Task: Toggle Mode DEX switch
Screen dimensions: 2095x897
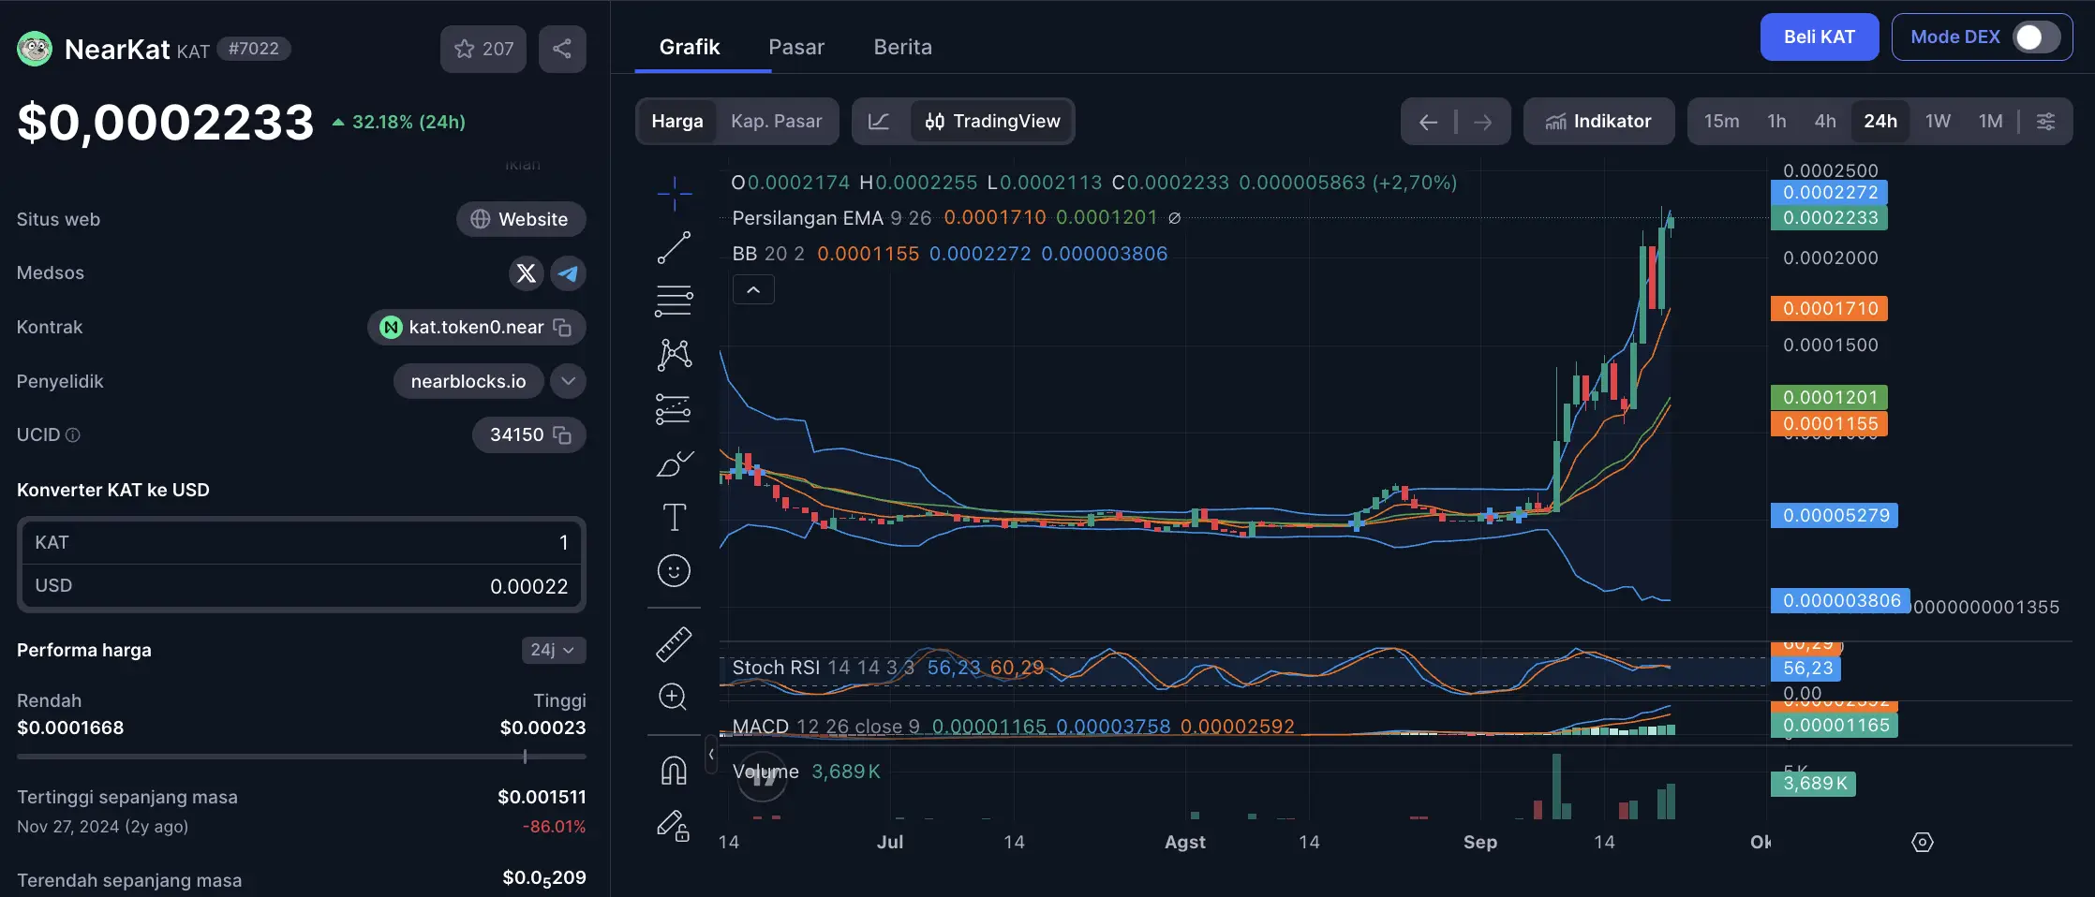Action: pos(2035,37)
